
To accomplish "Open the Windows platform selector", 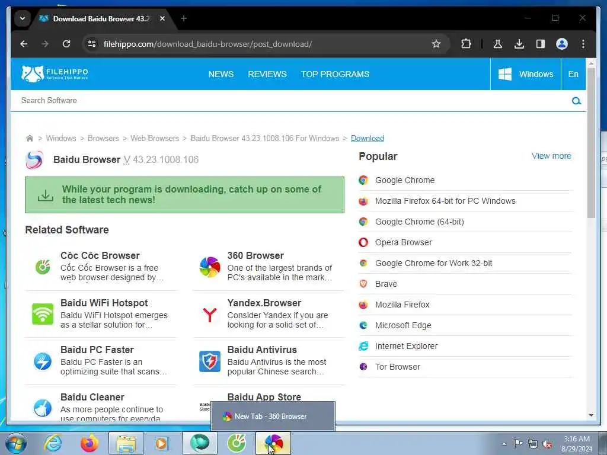I will tap(525, 74).
